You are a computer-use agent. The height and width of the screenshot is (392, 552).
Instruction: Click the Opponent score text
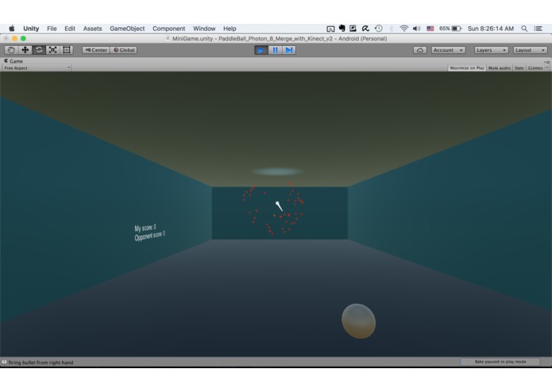149,236
